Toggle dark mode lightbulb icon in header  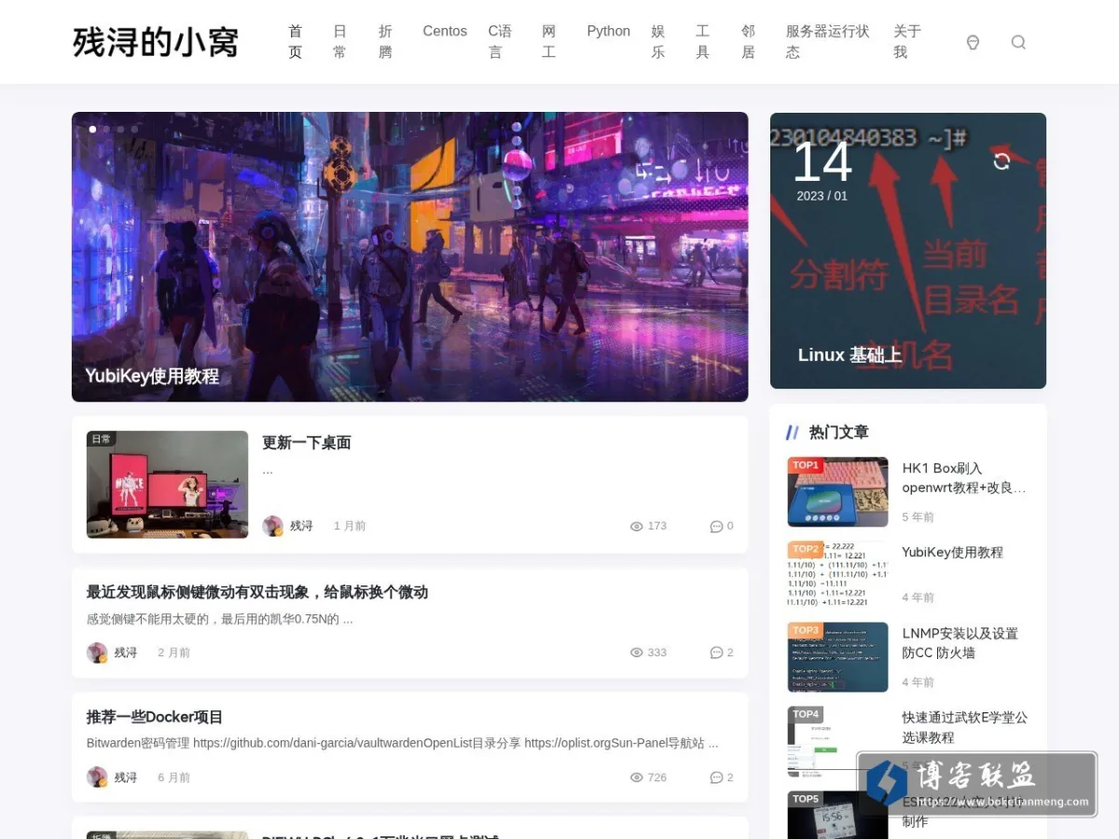[973, 42]
